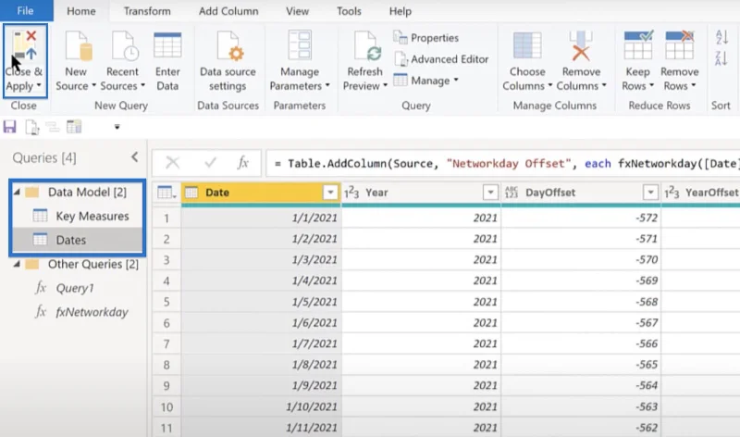Click the table corner menu icon

click(166, 193)
